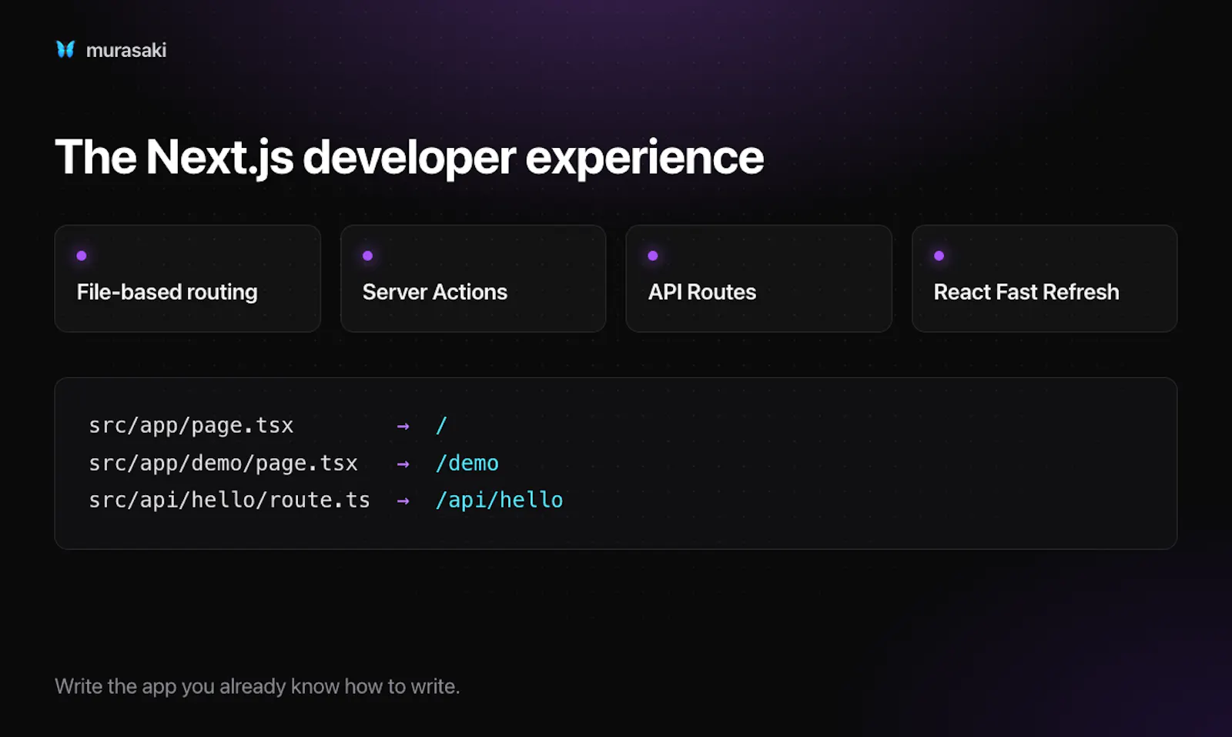
Task: Select the API Routes card
Action: [759, 279]
